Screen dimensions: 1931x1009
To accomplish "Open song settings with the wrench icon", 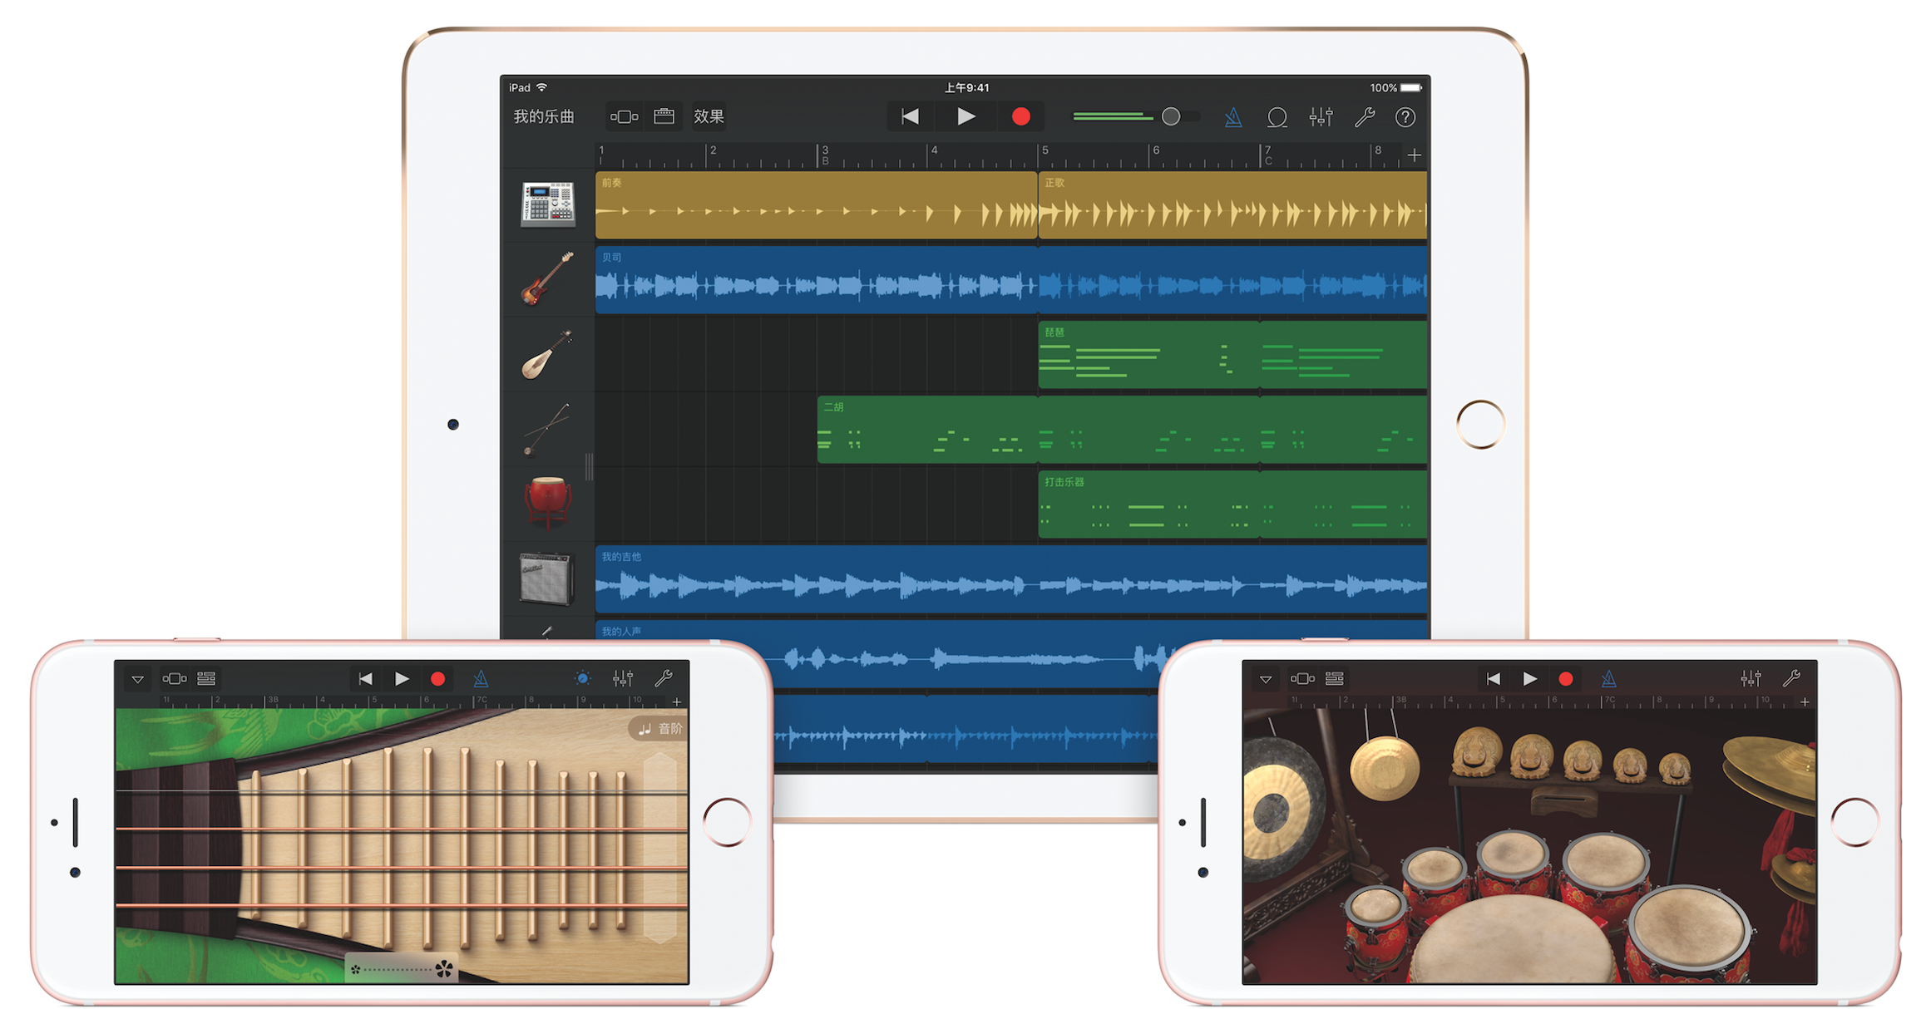I will pos(1366,116).
